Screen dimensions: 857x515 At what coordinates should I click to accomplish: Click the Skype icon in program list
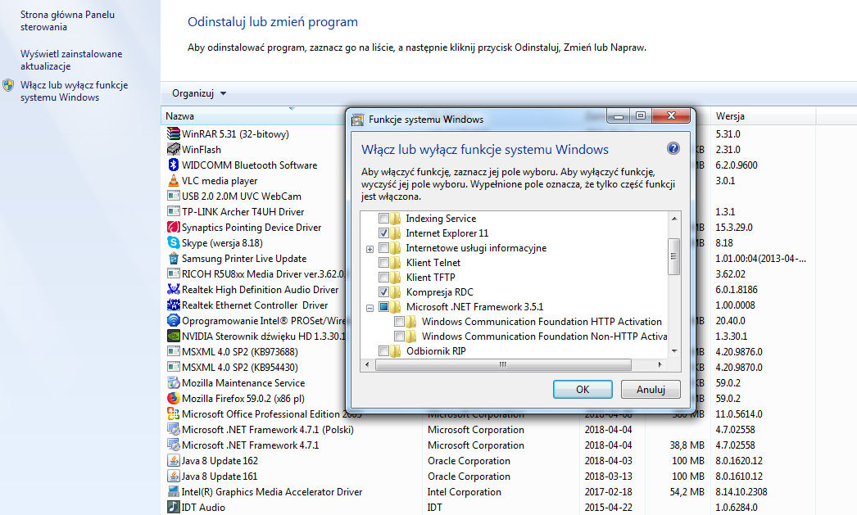(x=173, y=243)
